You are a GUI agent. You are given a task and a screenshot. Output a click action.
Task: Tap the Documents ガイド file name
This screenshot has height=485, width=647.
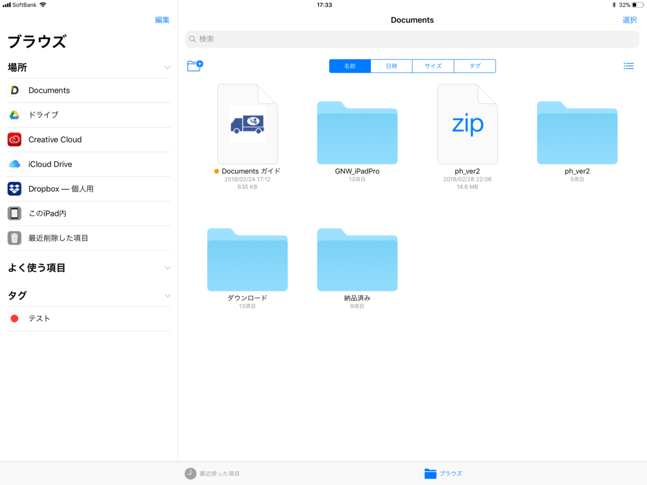[x=251, y=171]
